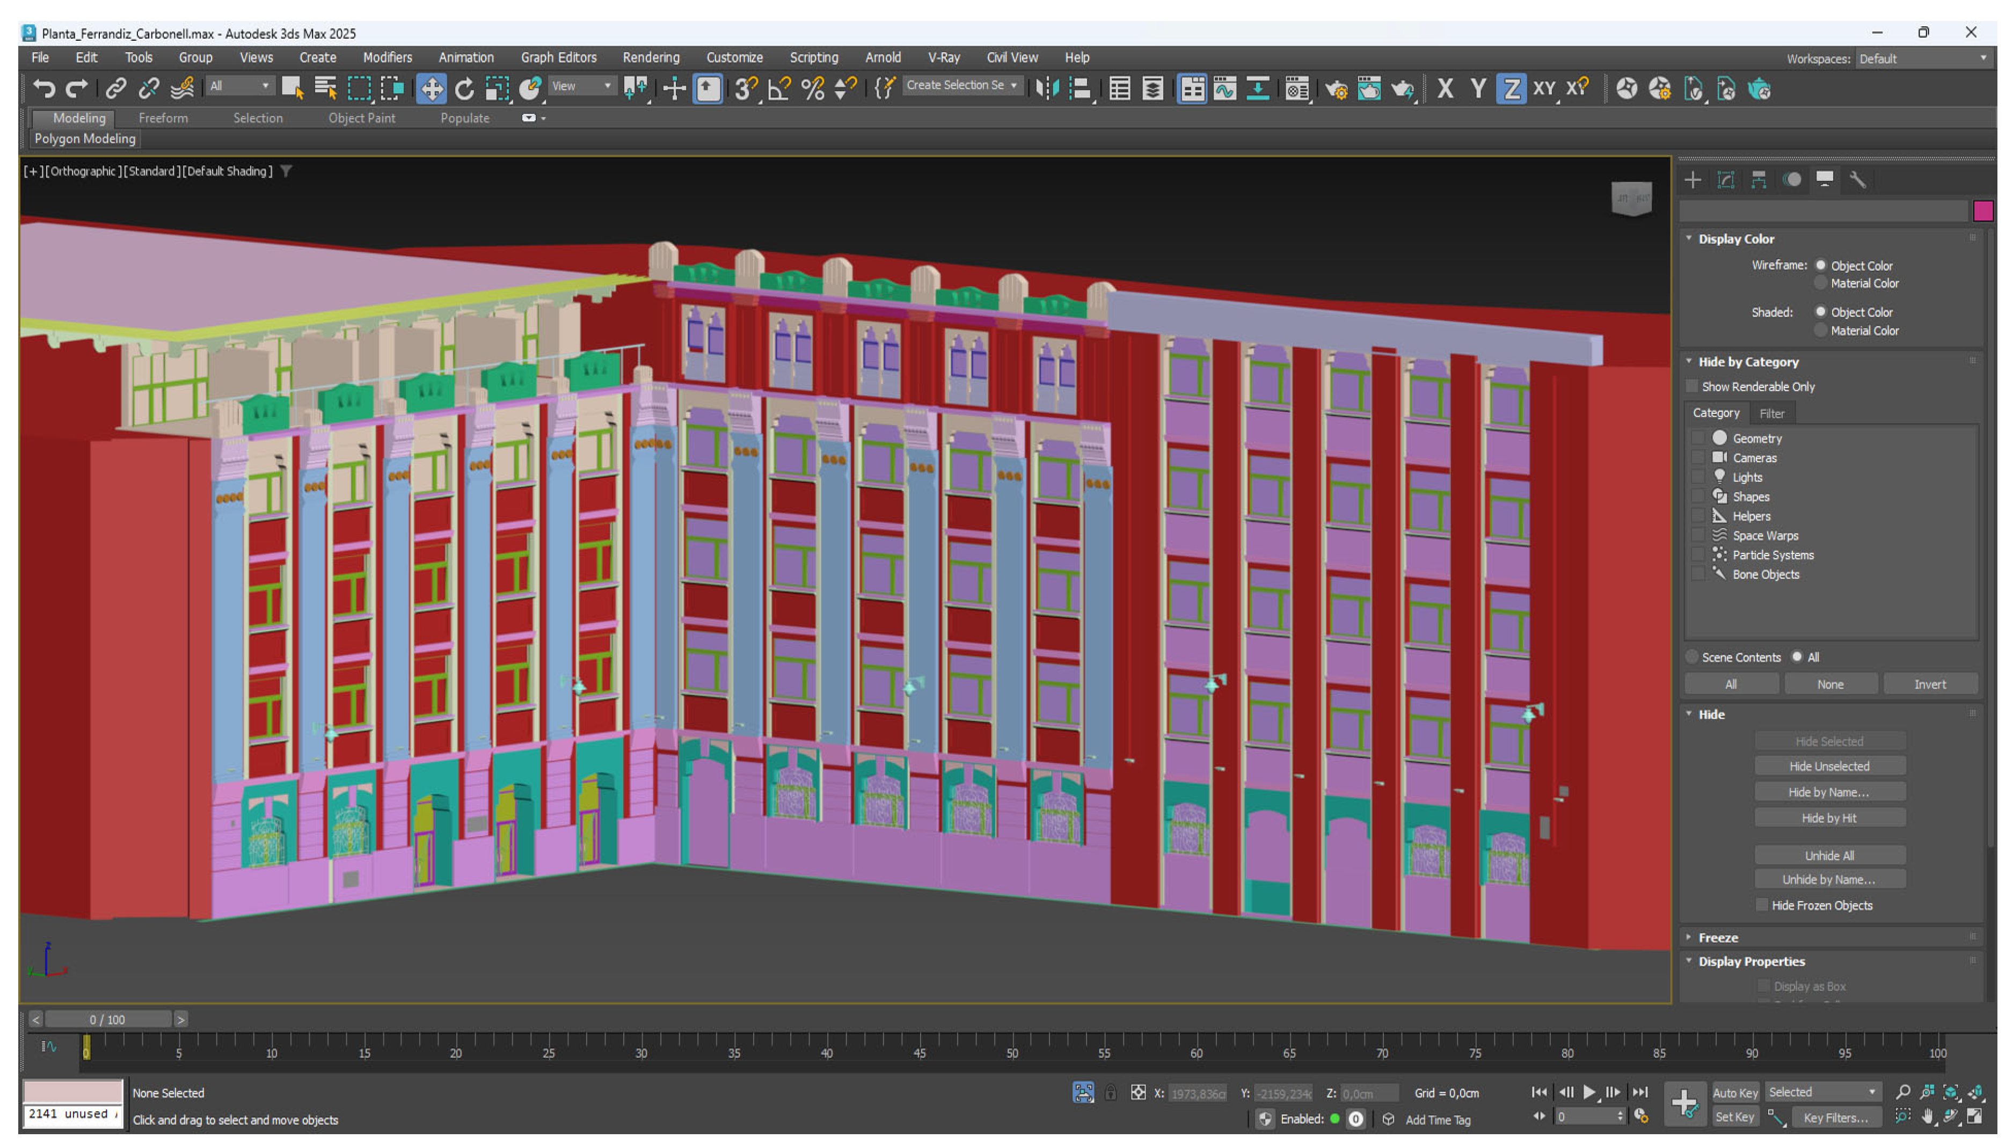Click the Hide by Name button
The image size is (2013, 1146).
1829,793
